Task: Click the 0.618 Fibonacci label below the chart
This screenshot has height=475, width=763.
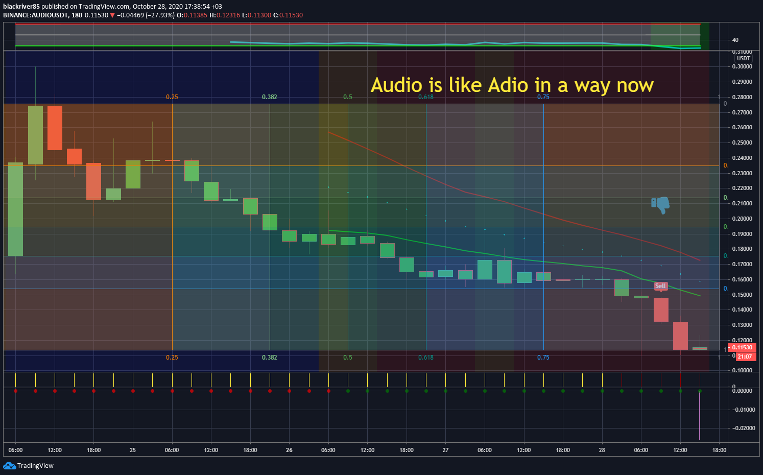Action: 426,358
